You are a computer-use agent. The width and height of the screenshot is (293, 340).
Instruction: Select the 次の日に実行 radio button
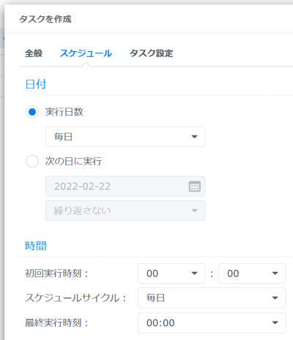[x=32, y=162]
